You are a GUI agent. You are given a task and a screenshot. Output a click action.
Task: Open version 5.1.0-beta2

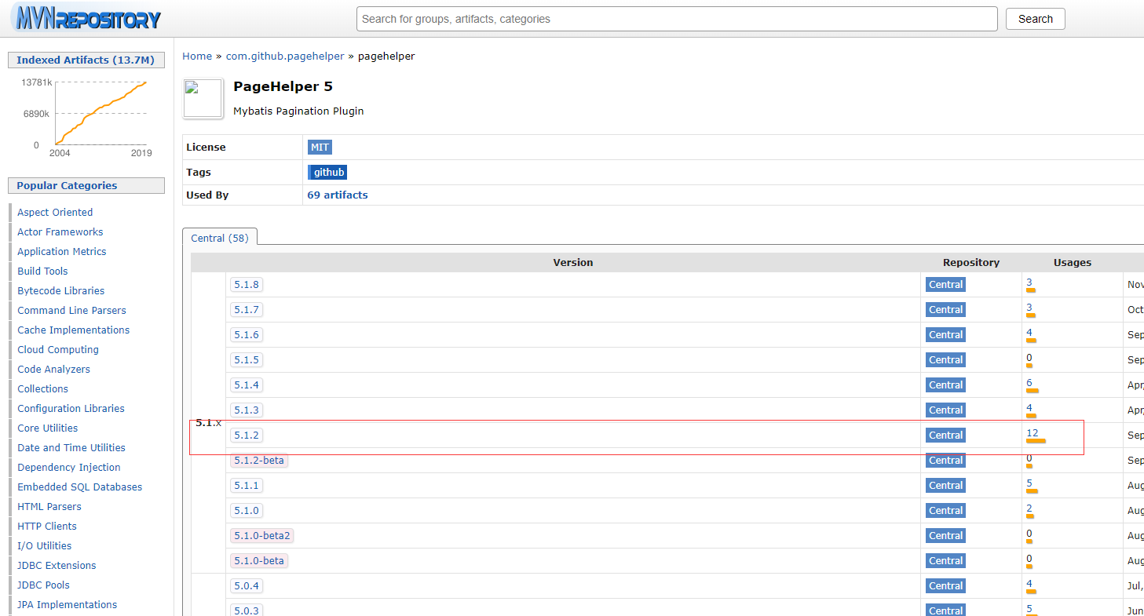click(262, 535)
